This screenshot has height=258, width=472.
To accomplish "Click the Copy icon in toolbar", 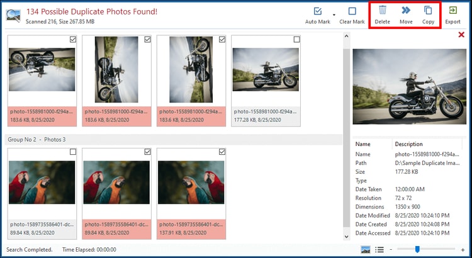I will (428, 11).
